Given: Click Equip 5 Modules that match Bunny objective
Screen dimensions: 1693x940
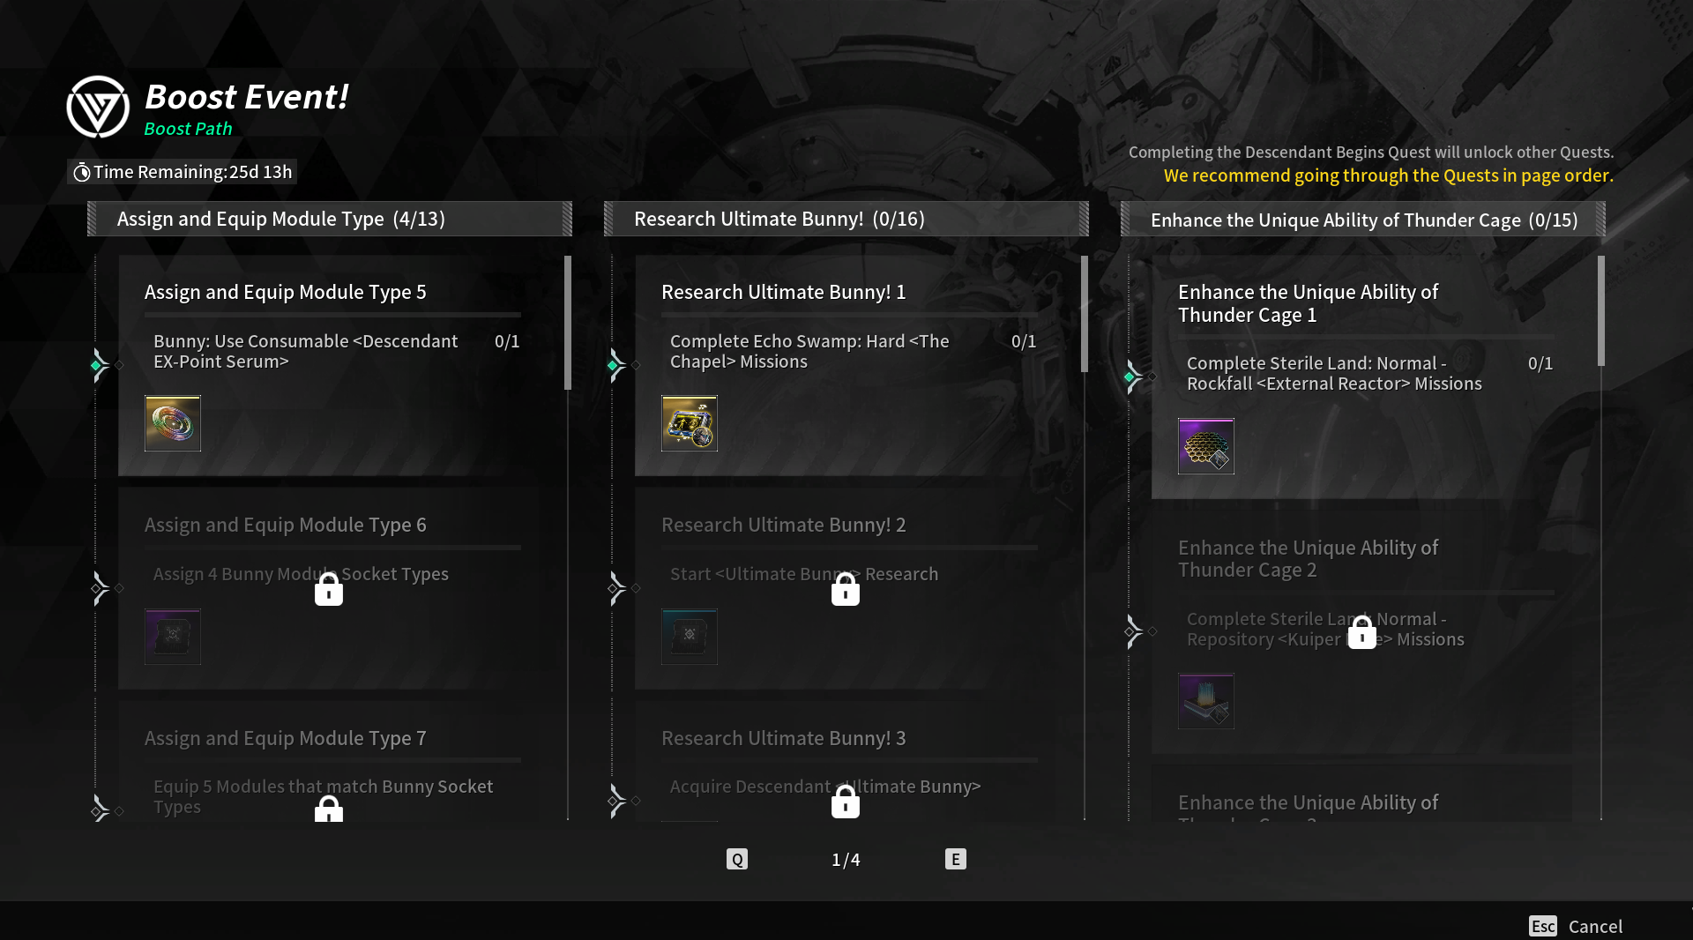Looking at the screenshot, I should pos(323,796).
